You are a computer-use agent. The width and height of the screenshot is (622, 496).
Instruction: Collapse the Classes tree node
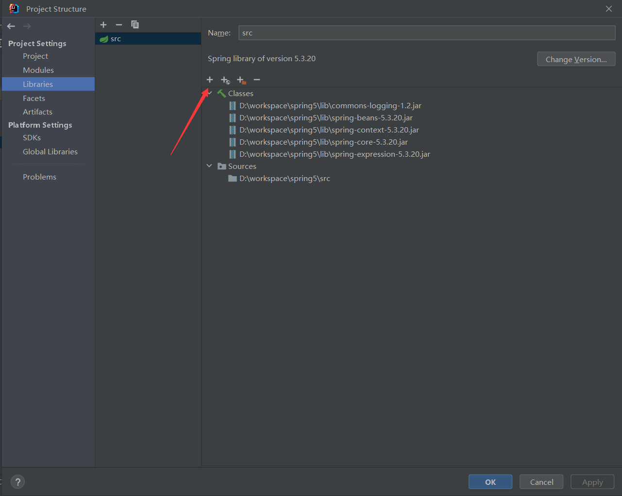(x=209, y=93)
